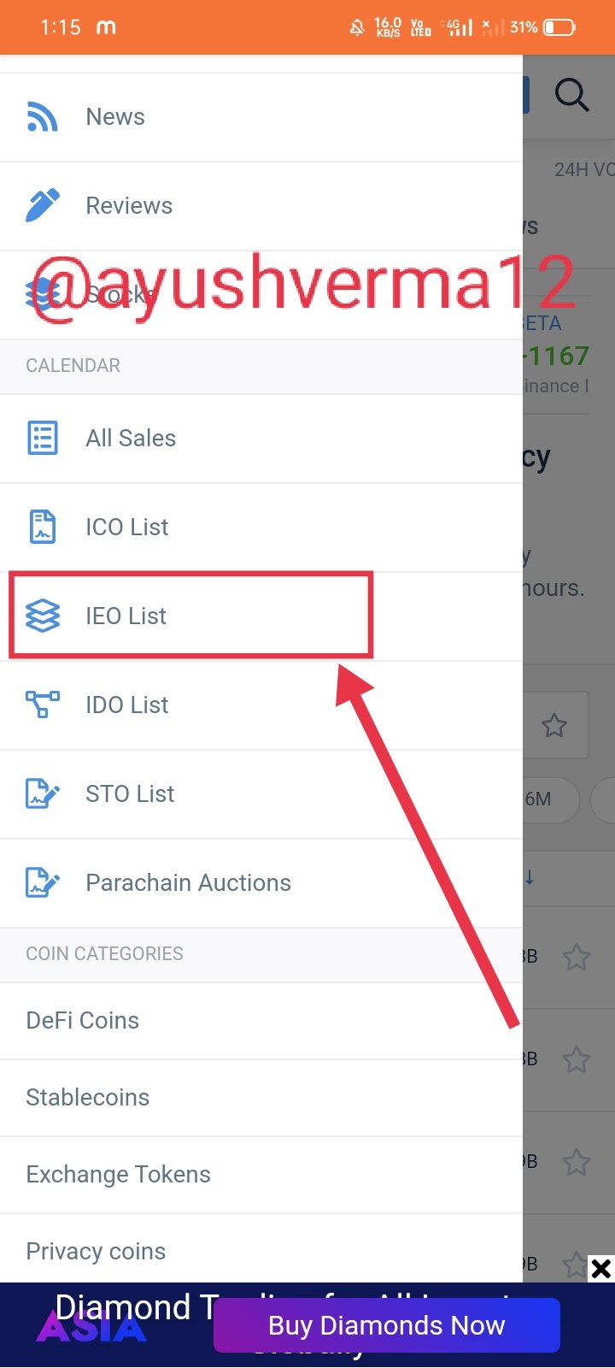This screenshot has height=1368, width=615.
Task: Close the ad banner with X
Action: pyautogui.click(x=601, y=1269)
